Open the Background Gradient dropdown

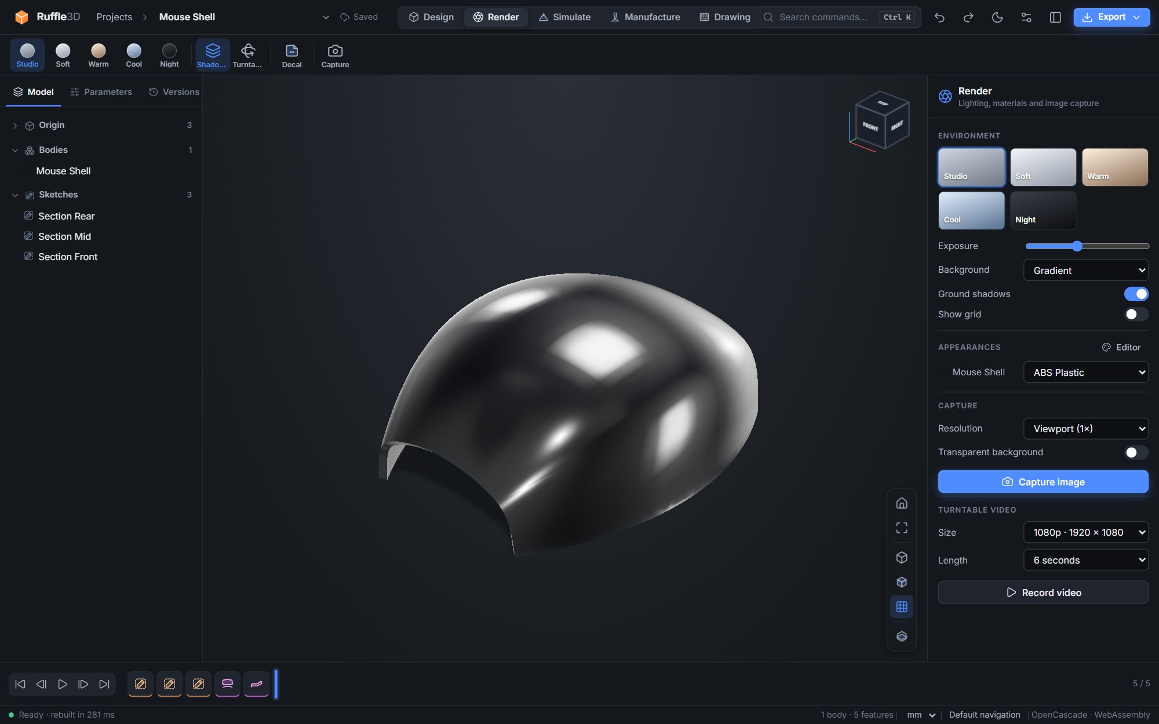pos(1086,270)
